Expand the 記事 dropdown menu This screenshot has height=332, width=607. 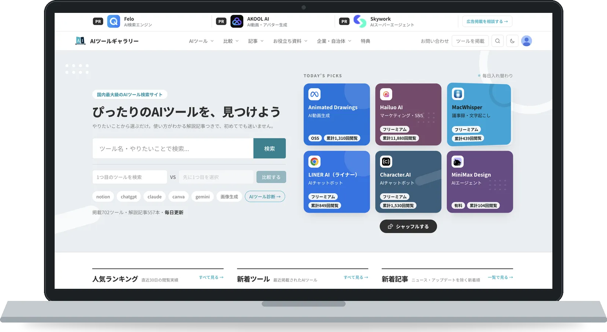click(x=256, y=41)
